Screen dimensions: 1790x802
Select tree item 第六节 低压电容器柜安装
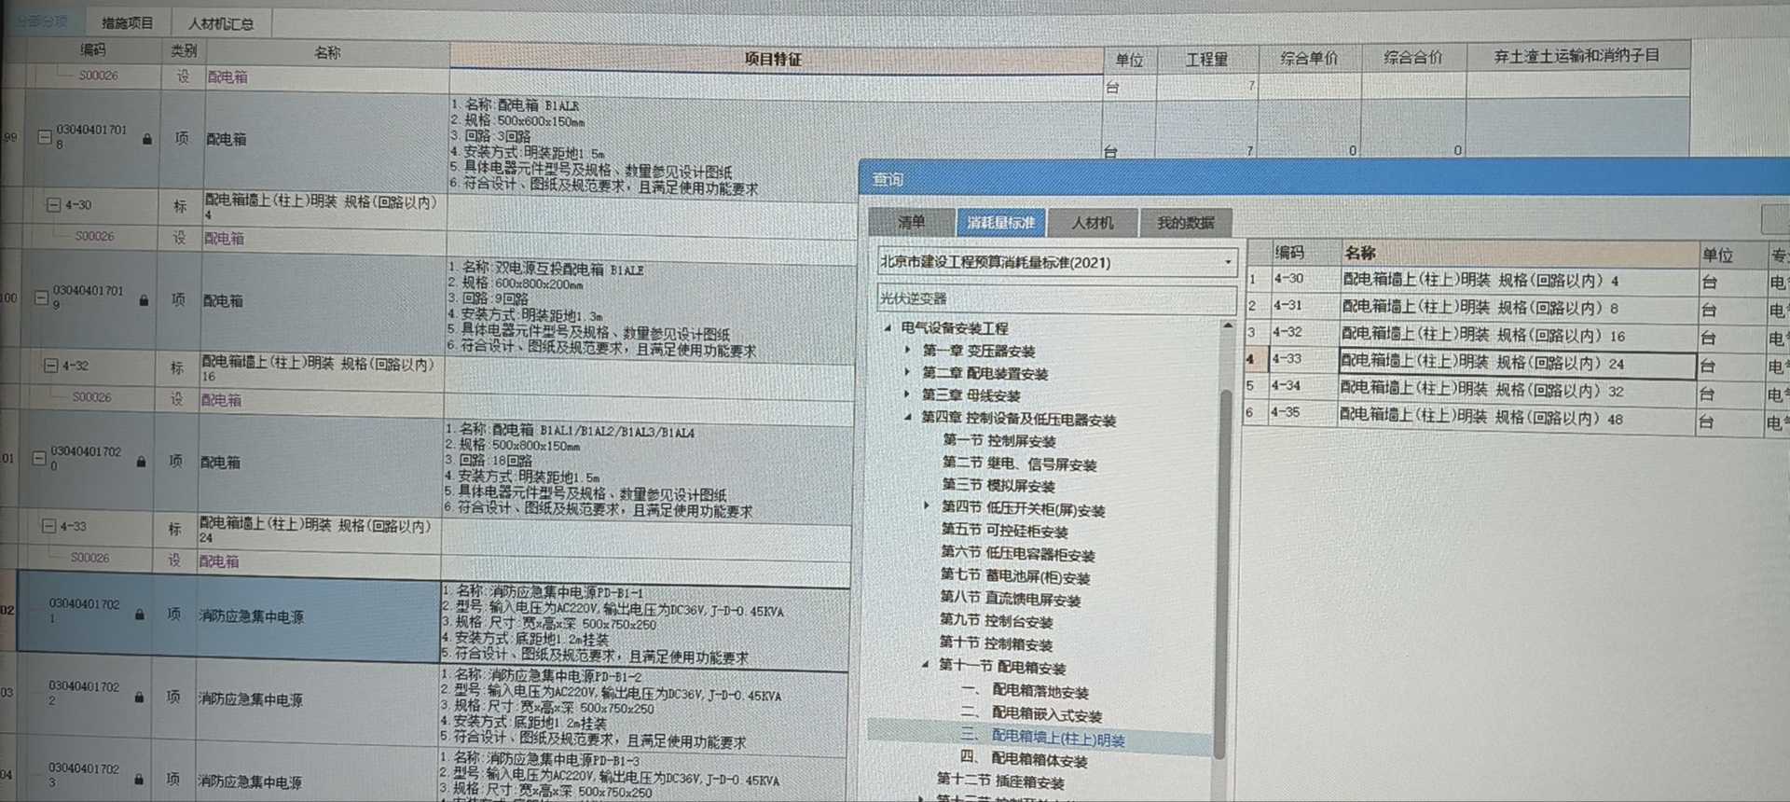click(x=1017, y=553)
